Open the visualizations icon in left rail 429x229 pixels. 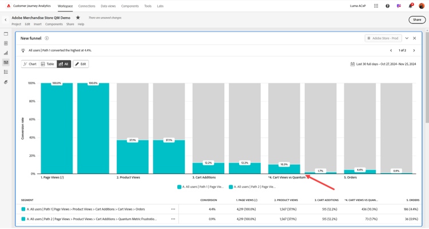(x=6, y=53)
